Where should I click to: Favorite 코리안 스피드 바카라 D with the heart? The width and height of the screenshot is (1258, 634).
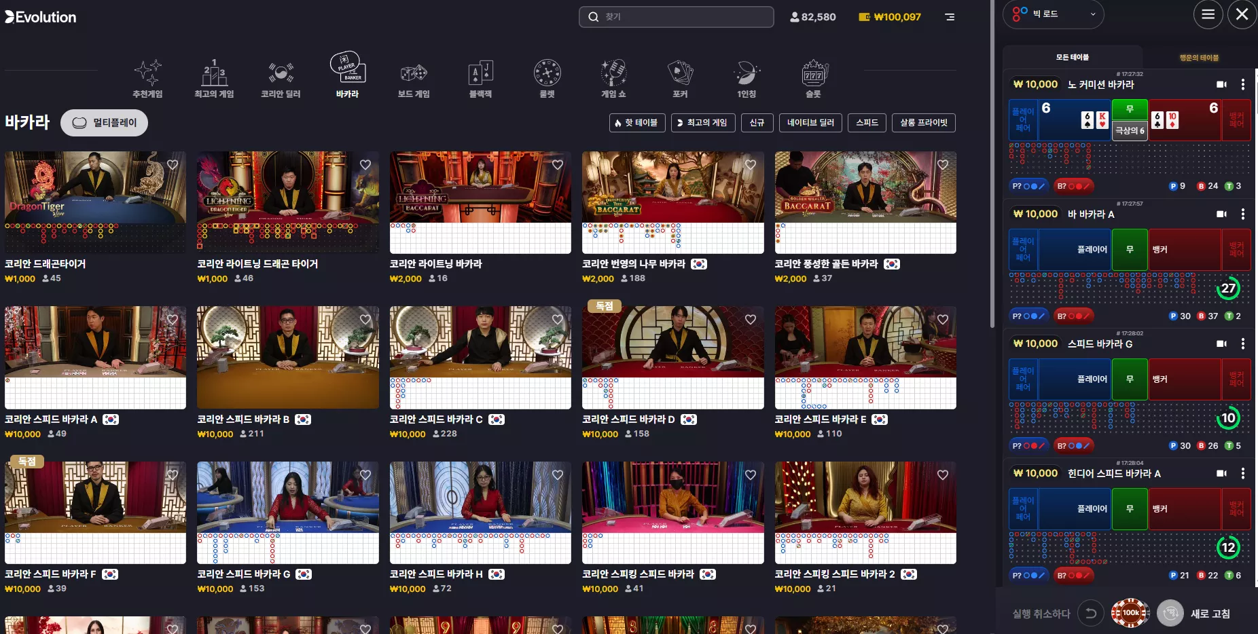pyautogui.click(x=751, y=320)
